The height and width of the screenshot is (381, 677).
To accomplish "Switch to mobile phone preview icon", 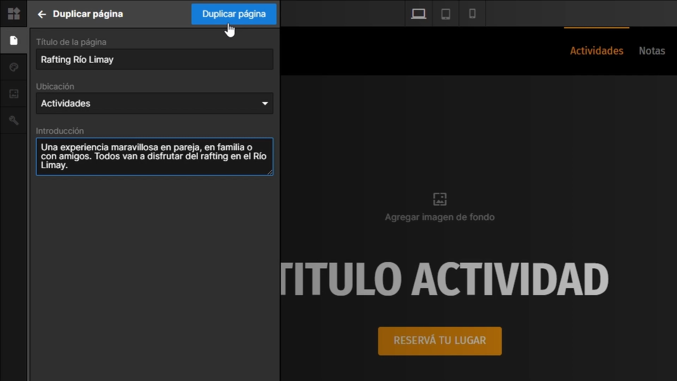I will click(472, 14).
